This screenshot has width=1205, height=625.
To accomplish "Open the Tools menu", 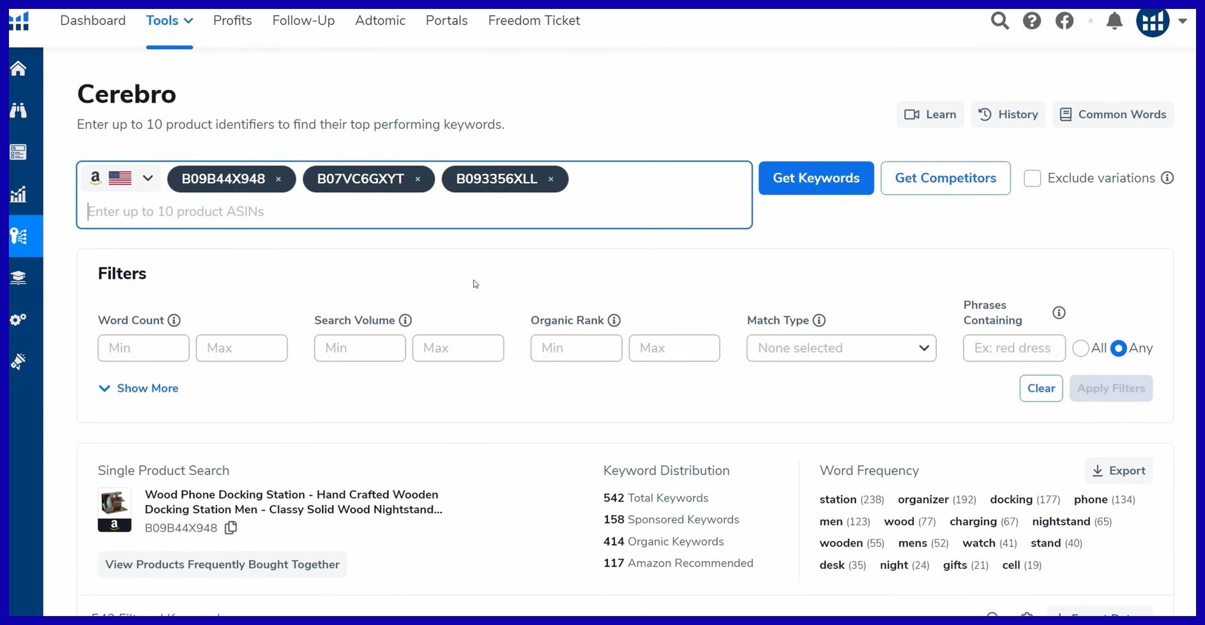I will (x=169, y=20).
